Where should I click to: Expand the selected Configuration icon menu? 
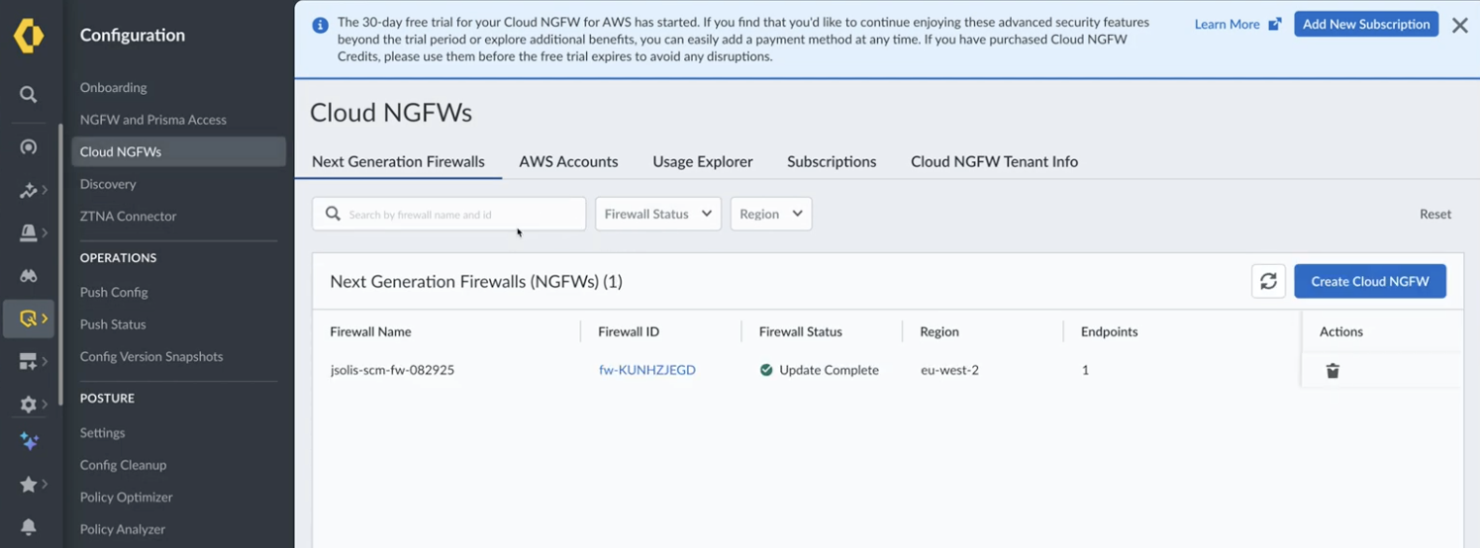tap(29, 319)
